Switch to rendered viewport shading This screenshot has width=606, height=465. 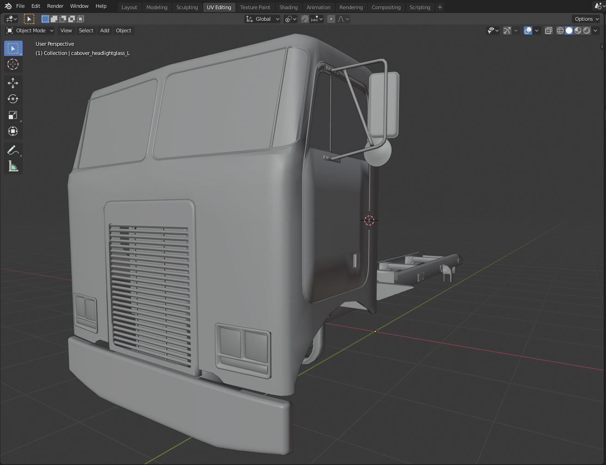coord(587,30)
